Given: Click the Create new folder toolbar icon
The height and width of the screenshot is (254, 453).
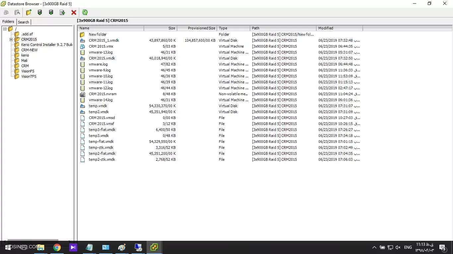Looking at the screenshot, I should point(29,12).
